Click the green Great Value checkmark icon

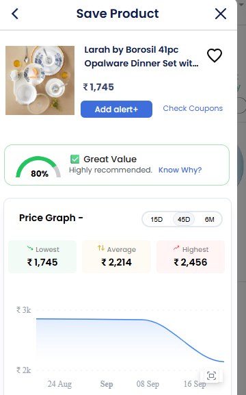pos(74,160)
